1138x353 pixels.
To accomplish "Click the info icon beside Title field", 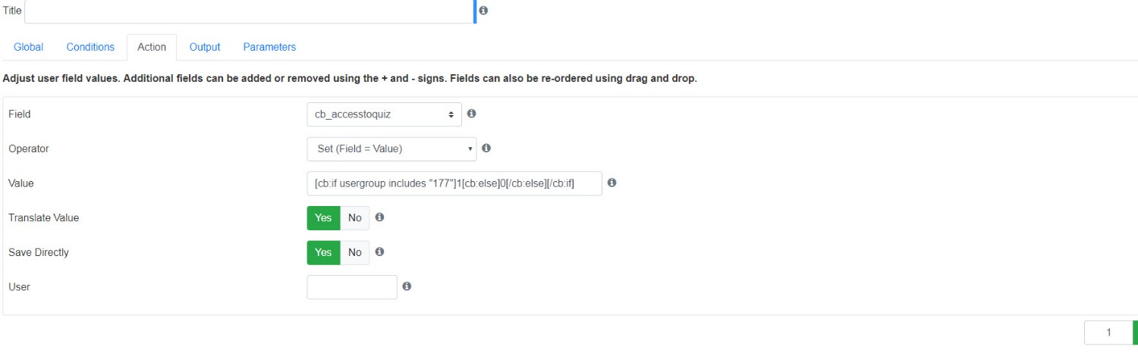I will (x=483, y=11).
